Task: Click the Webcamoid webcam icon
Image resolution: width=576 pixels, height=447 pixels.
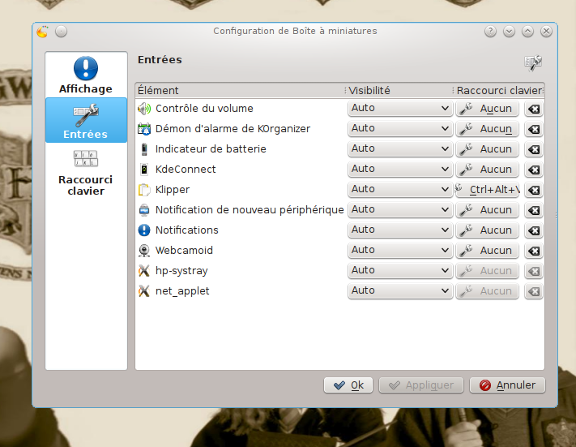Action: tap(144, 250)
